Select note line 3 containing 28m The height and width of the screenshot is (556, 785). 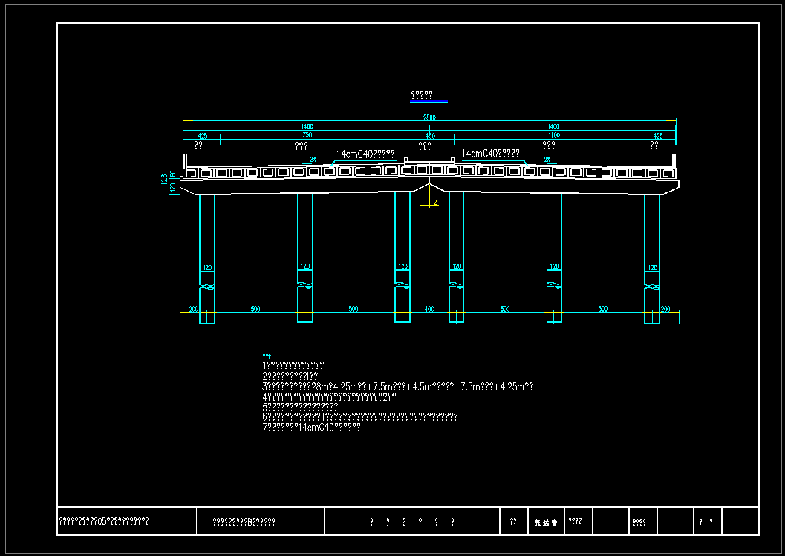pos(397,387)
